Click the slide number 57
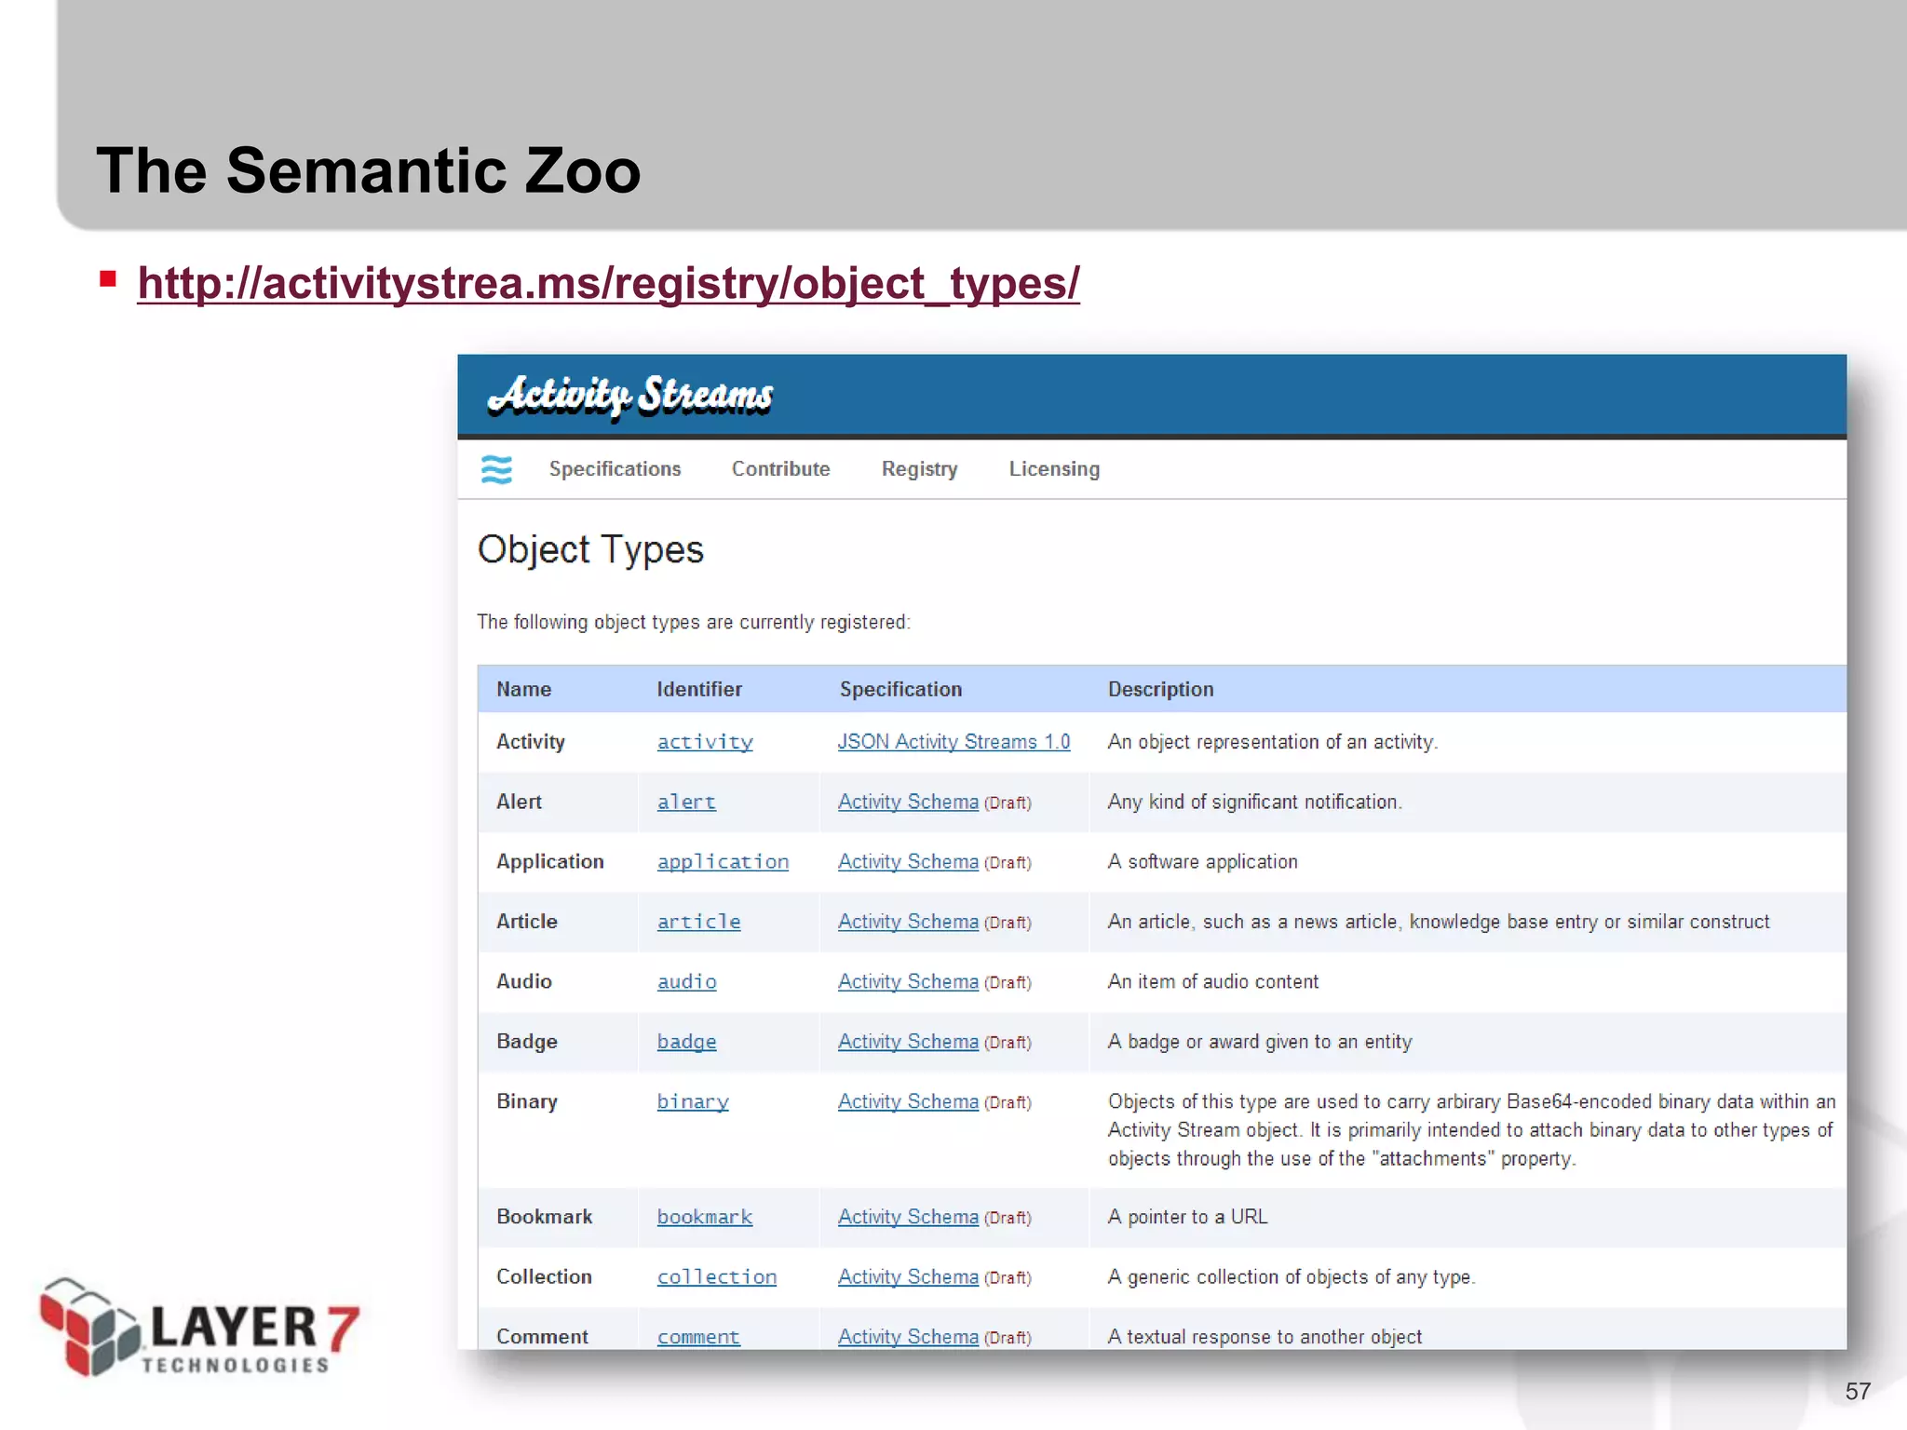 pyautogui.click(x=1858, y=1392)
